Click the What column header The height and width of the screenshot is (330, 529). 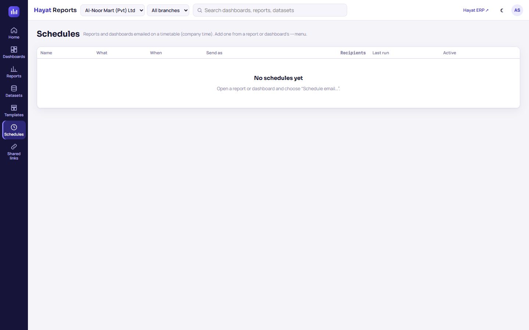click(102, 53)
